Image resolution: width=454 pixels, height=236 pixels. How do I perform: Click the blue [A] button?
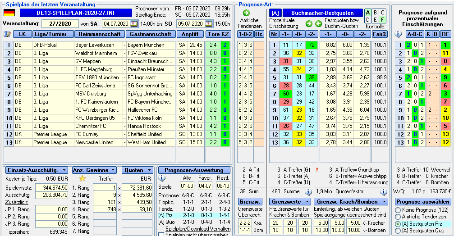(275, 13)
